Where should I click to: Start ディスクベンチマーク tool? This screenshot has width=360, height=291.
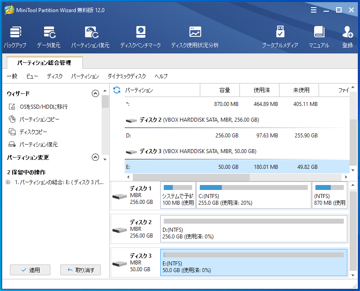[x=140, y=37]
